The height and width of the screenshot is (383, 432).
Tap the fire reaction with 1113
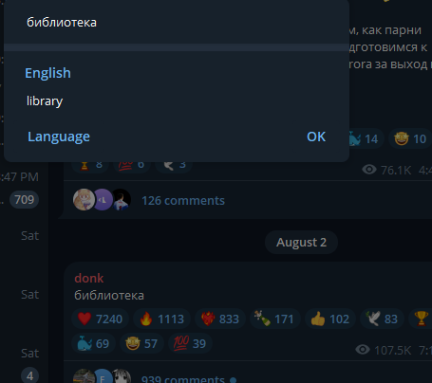[161, 319]
